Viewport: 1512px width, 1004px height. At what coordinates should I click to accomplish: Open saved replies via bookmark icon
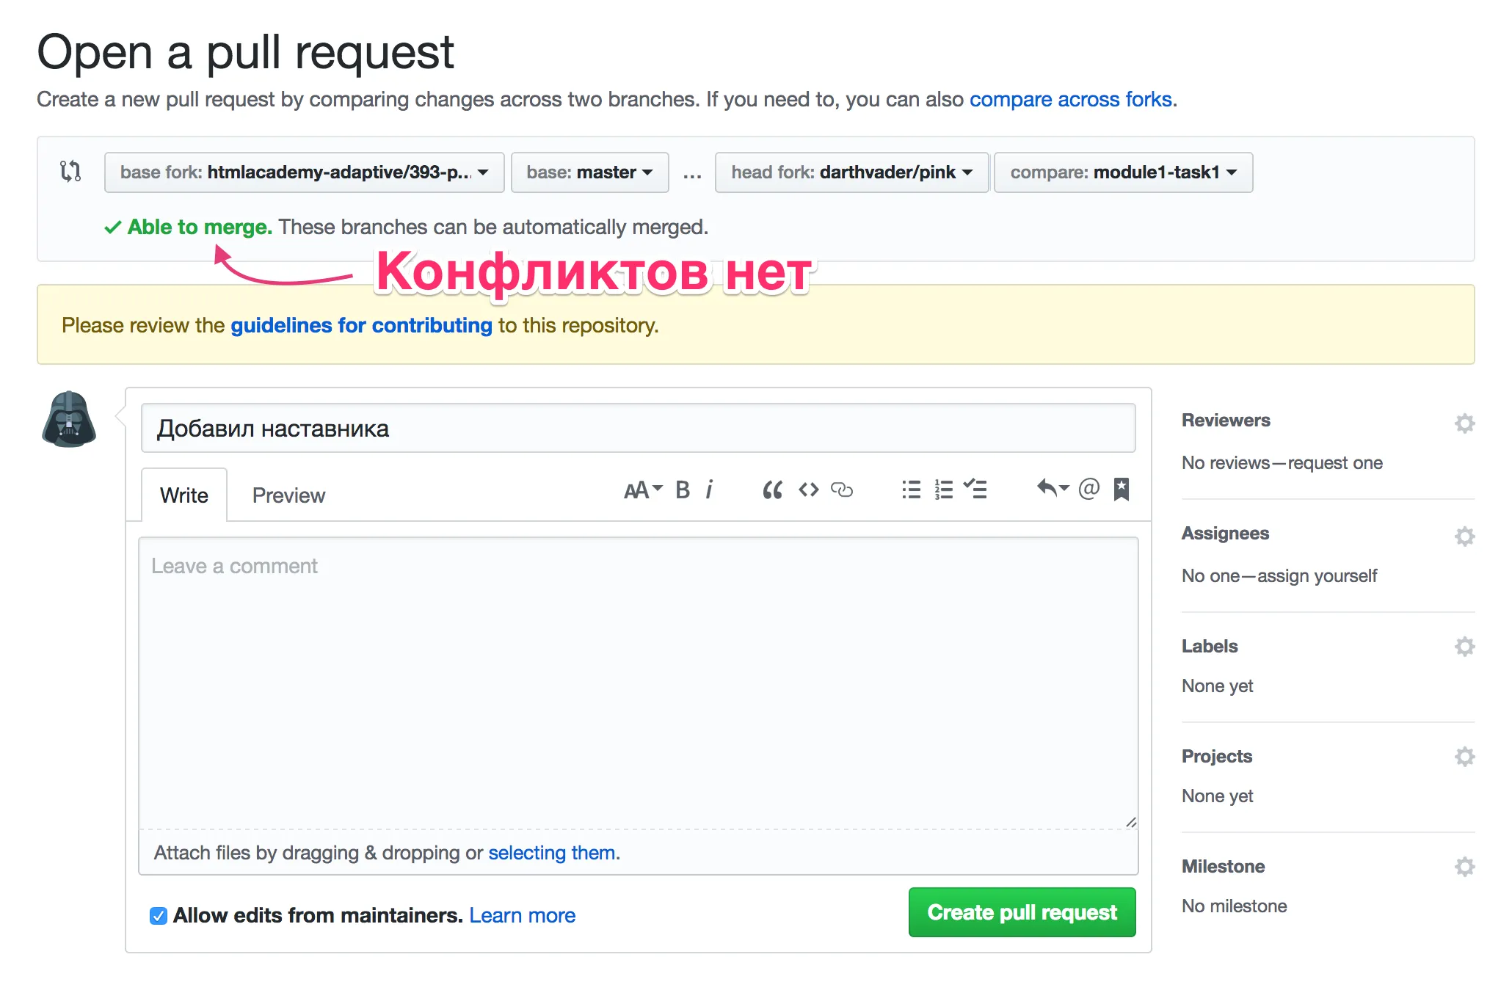(1122, 490)
